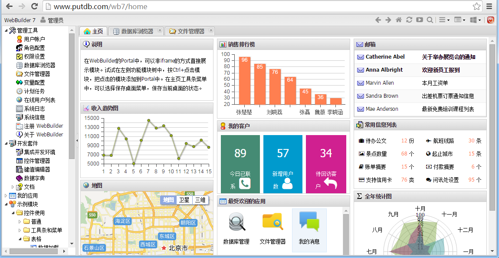Click the 新增用户数 customer tile

[283, 164]
